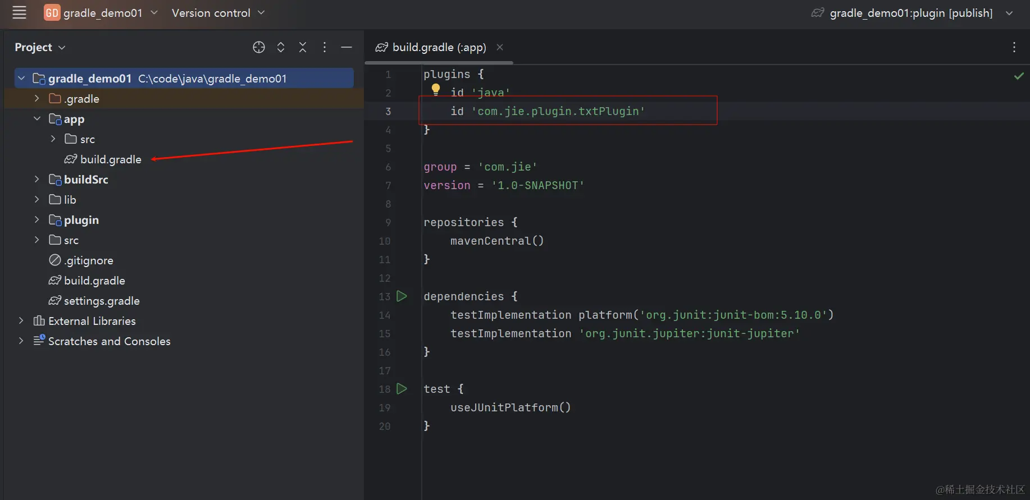Select the plugin module tree item
This screenshot has width=1030, height=500.
click(x=74, y=220)
